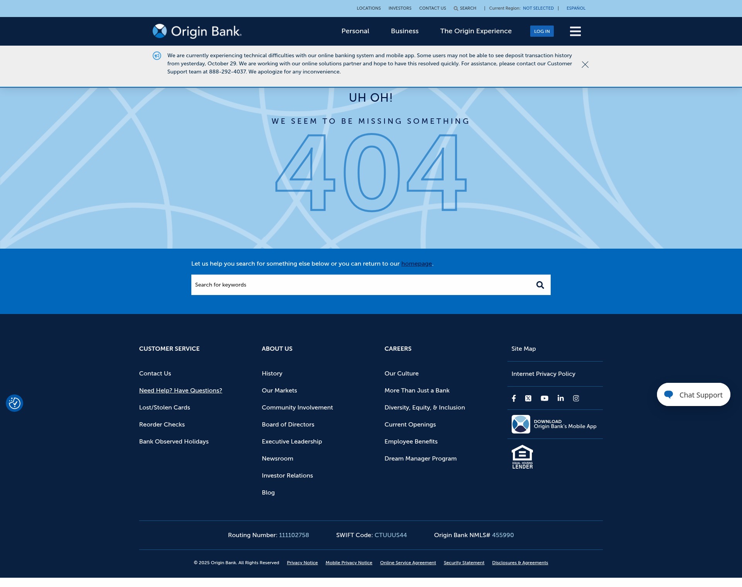
Task: Open Disclosures & Agreements link
Action: [520, 563]
